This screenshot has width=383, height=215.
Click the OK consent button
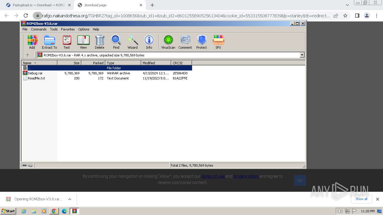(x=300, y=180)
